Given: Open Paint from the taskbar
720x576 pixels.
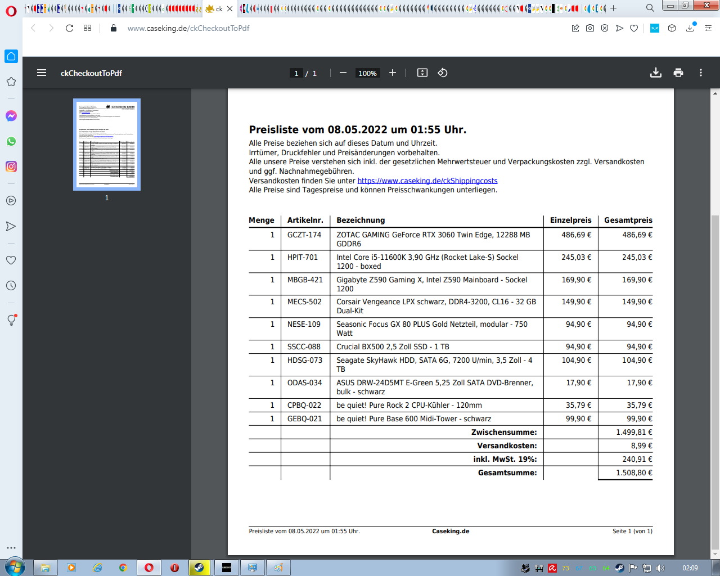Looking at the screenshot, I should (x=278, y=568).
